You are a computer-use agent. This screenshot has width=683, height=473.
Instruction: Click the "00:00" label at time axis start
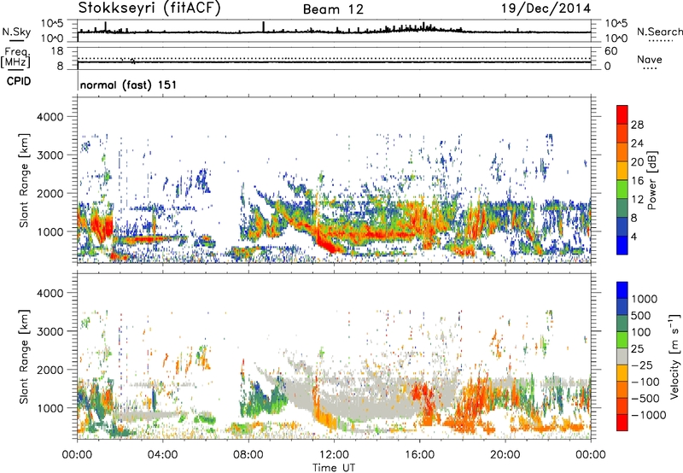78,455
